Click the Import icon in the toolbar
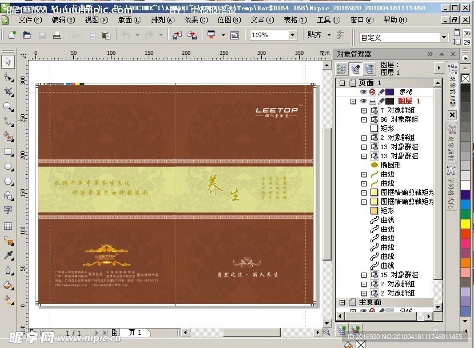 click(x=177, y=35)
